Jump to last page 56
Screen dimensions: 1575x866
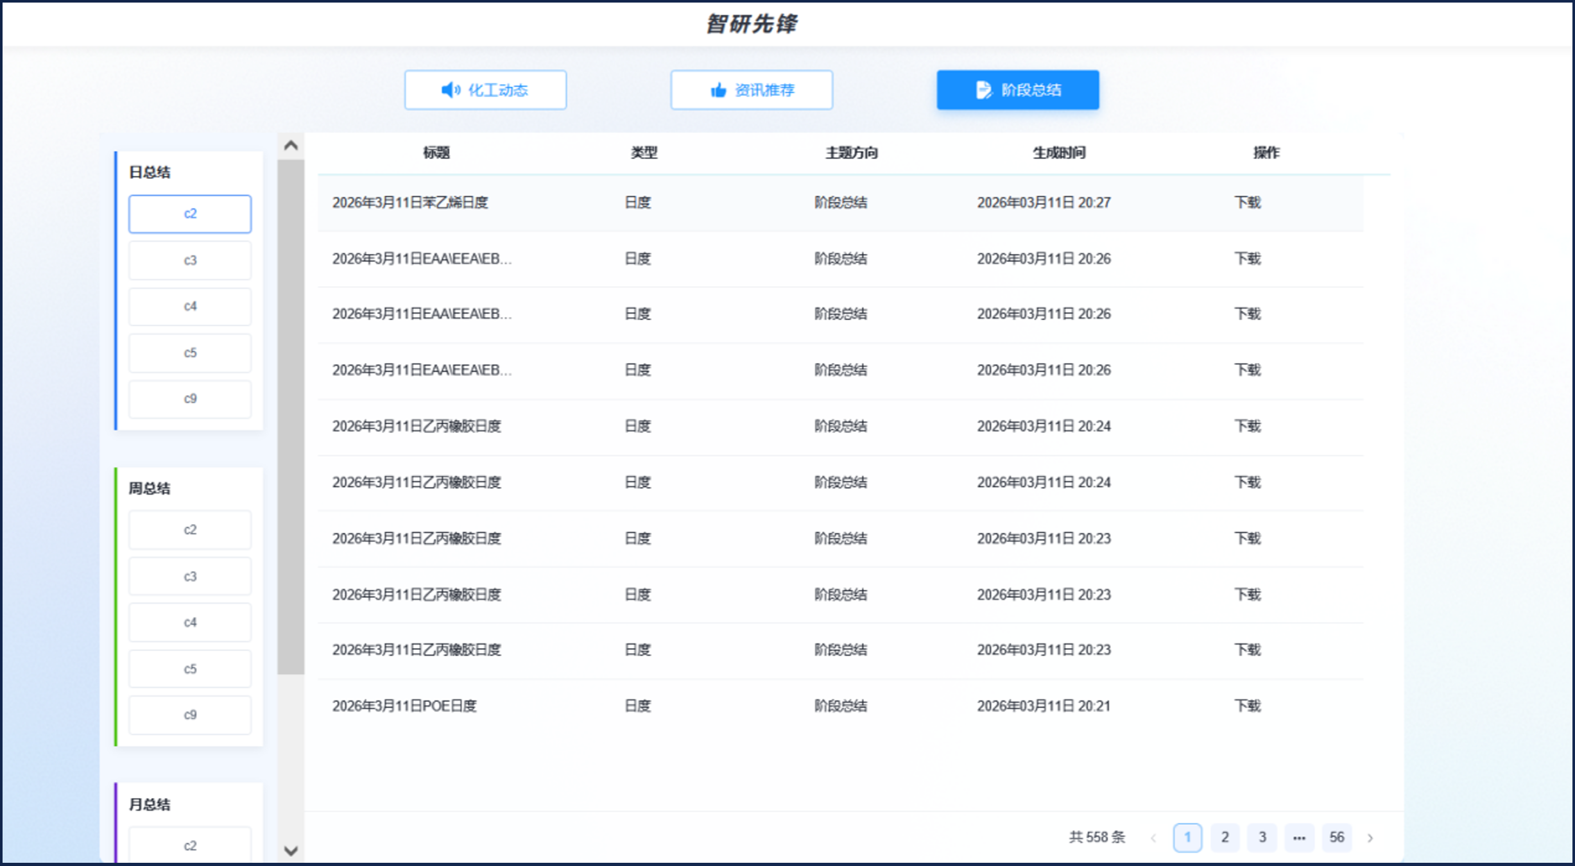click(1337, 838)
